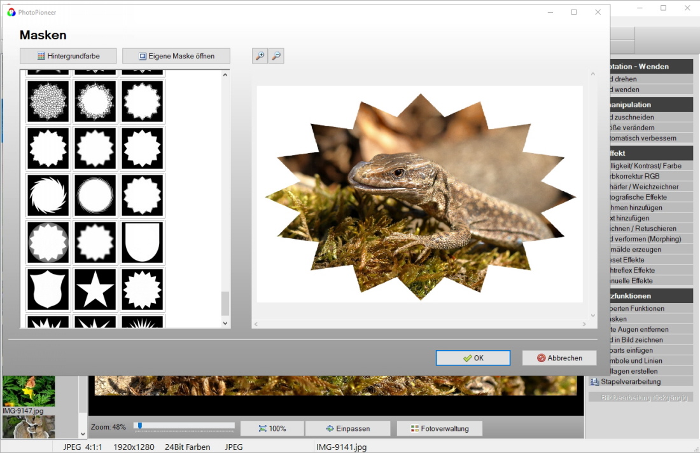
Task: Select the crest-shaped shield mask
Action: point(48,289)
